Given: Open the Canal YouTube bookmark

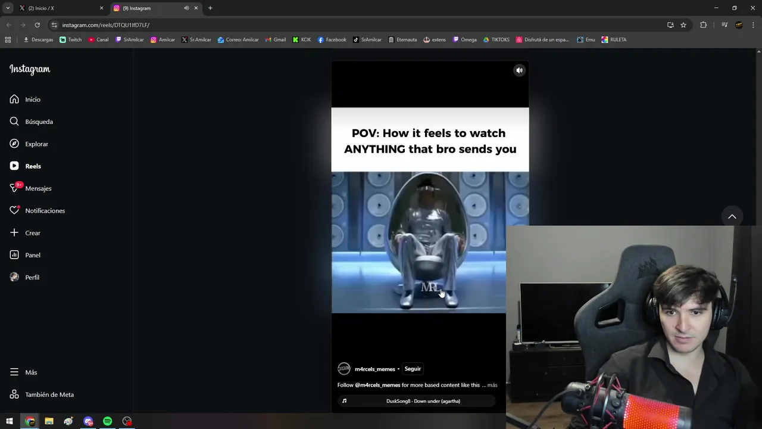Looking at the screenshot, I should pos(98,40).
